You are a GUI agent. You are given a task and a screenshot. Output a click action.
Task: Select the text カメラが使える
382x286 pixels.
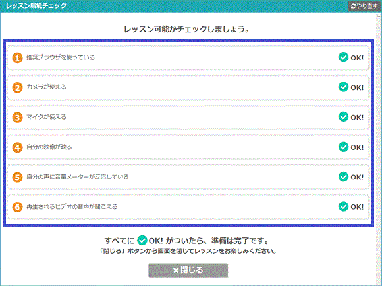[46, 87]
